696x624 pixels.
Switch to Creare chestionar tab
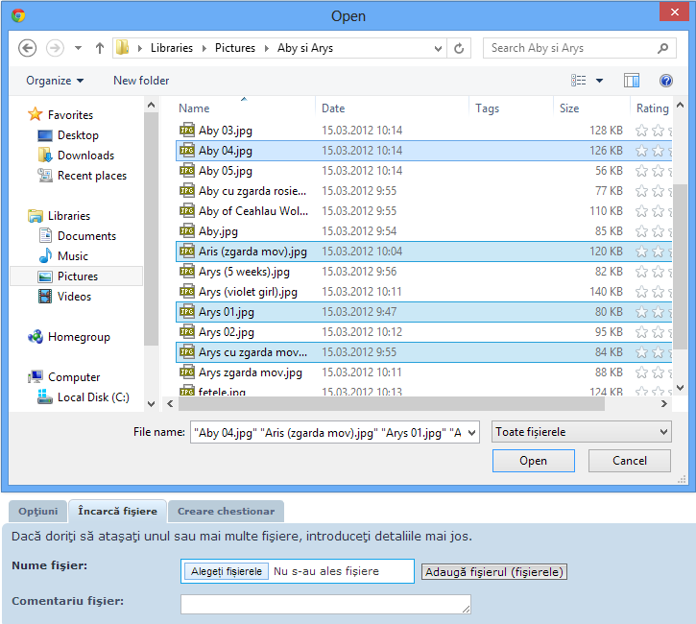point(226,512)
